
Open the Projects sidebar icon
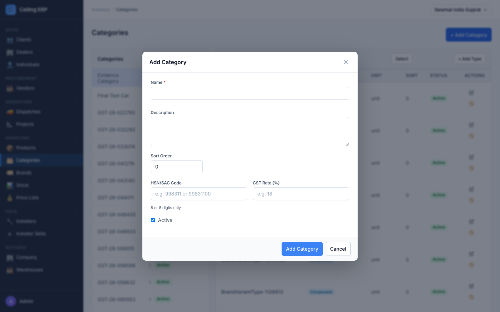(10, 124)
